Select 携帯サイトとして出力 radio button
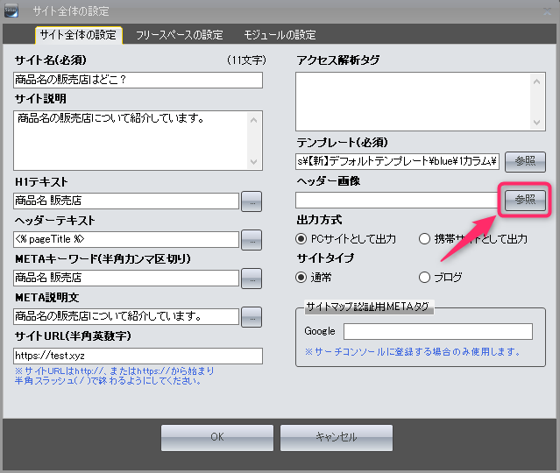 coord(425,238)
